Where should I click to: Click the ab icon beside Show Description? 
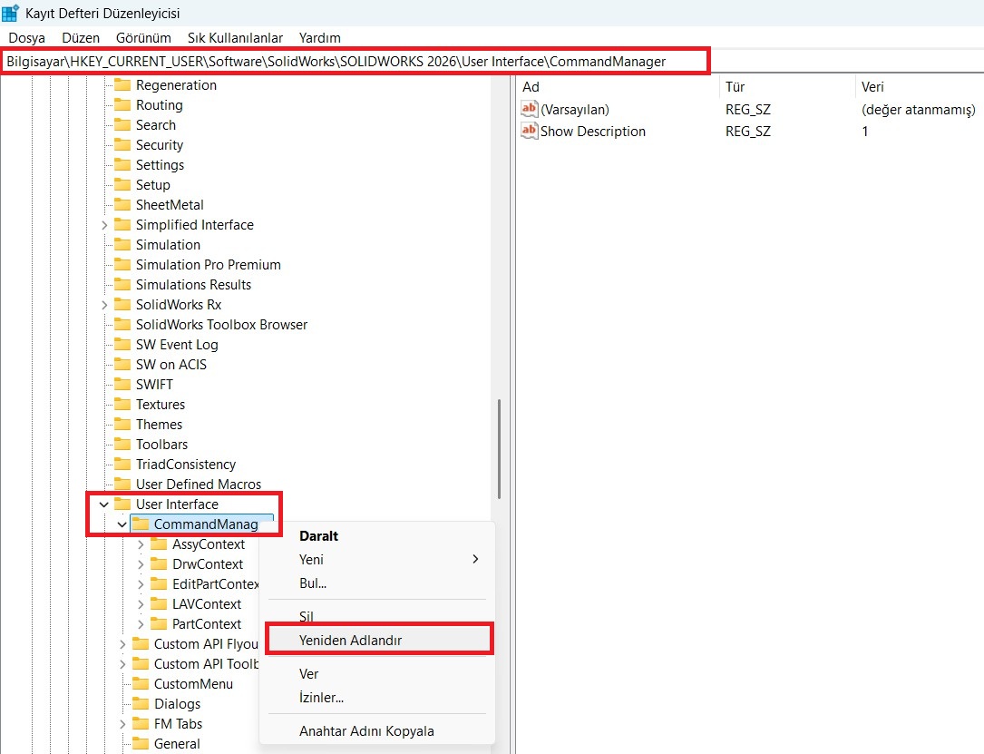[x=528, y=132]
